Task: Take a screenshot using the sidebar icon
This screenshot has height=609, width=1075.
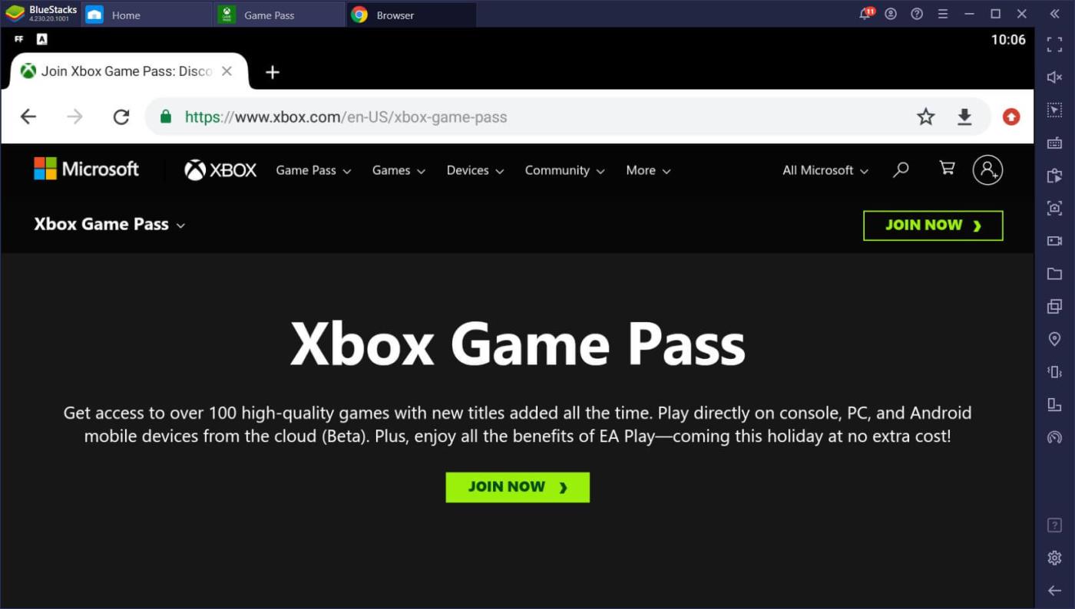Action: (1054, 208)
